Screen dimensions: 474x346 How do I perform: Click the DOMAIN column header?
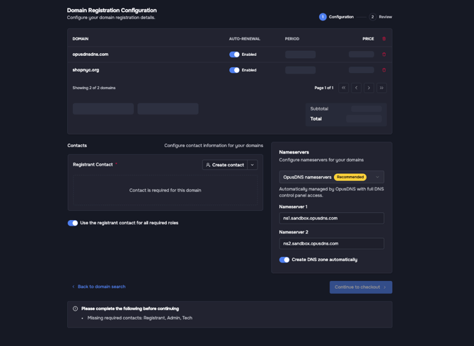click(81, 39)
